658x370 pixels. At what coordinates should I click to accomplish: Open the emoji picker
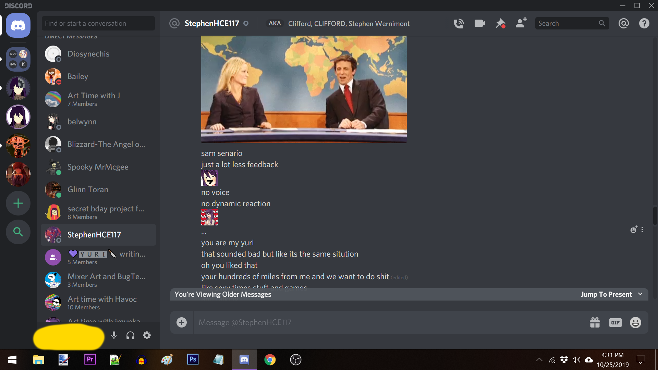(635, 322)
